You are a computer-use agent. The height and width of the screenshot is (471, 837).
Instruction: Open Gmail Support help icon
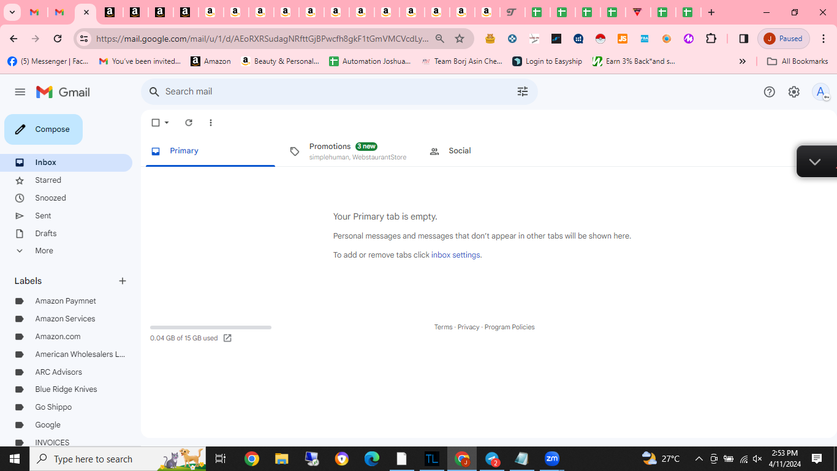click(770, 92)
